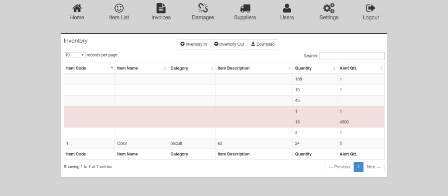Image resolution: width=448 pixels, height=196 pixels.
Task: Click the footer Alert Qtt. label
Action: click(x=348, y=154)
